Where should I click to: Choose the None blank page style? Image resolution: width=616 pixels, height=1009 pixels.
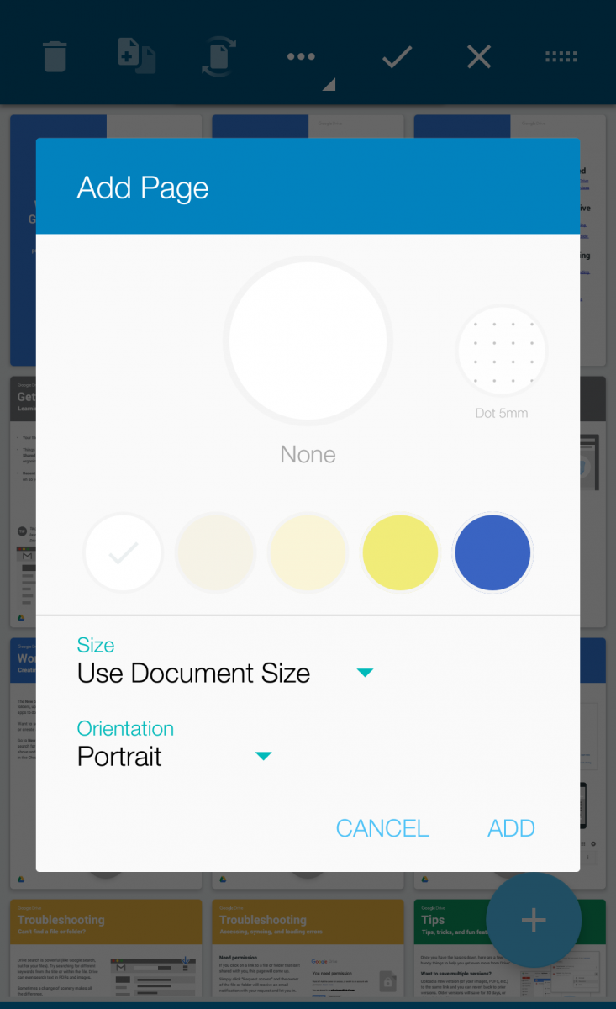click(x=308, y=340)
